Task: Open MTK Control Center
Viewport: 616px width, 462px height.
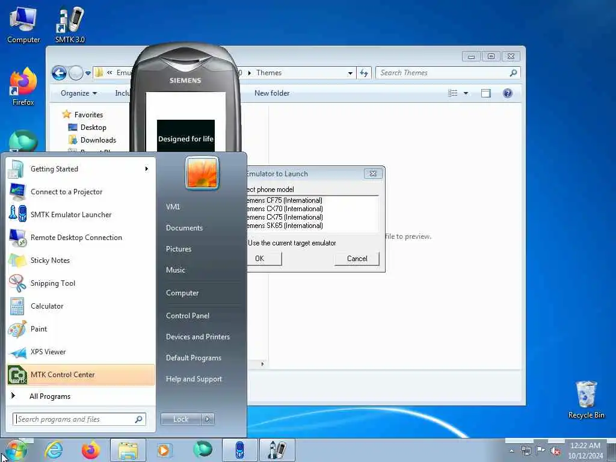Action: point(81,374)
